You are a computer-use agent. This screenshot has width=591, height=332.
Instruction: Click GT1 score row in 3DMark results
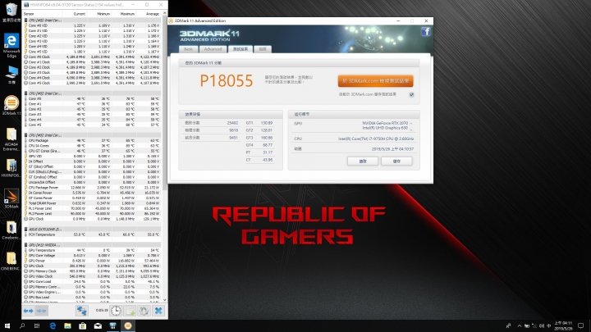(x=259, y=123)
